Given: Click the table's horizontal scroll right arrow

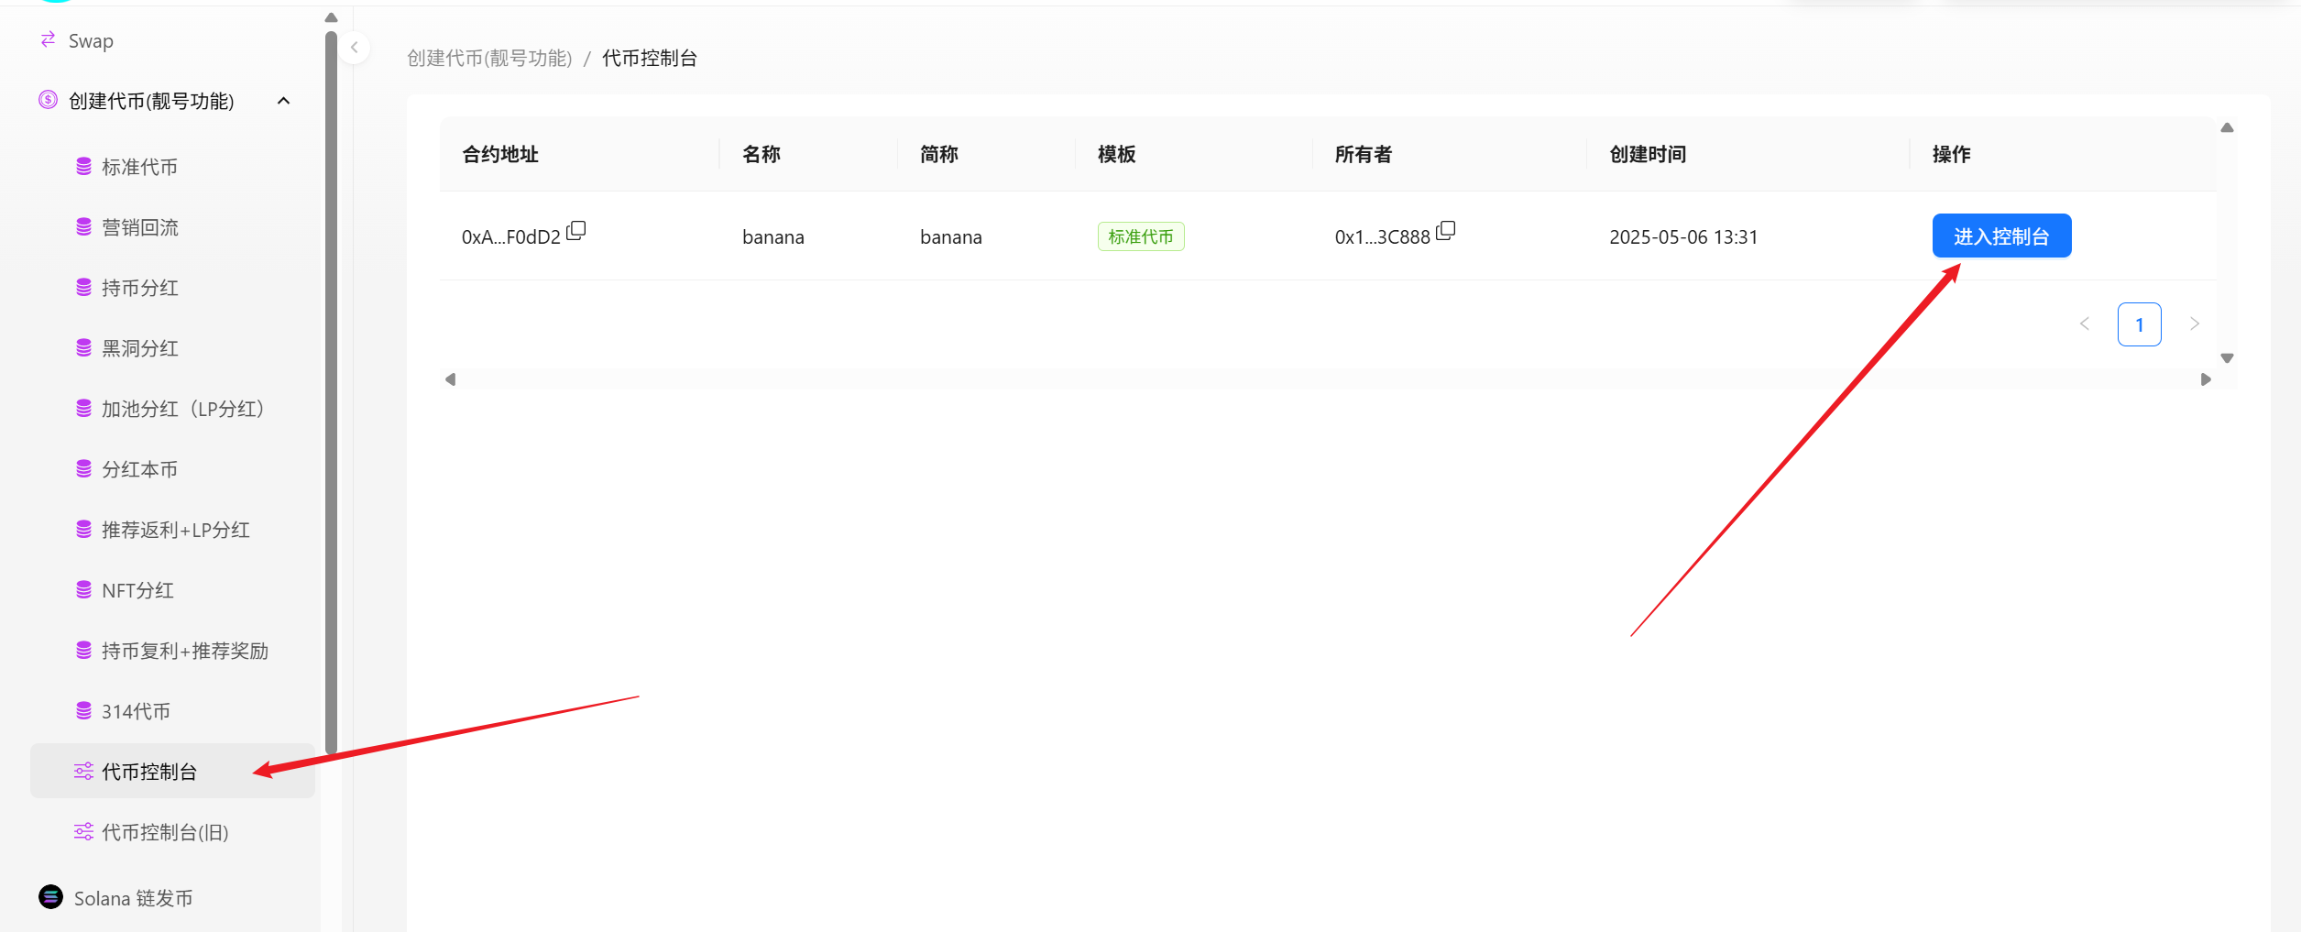Looking at the screenshot, I should [x=2206, y=379].
